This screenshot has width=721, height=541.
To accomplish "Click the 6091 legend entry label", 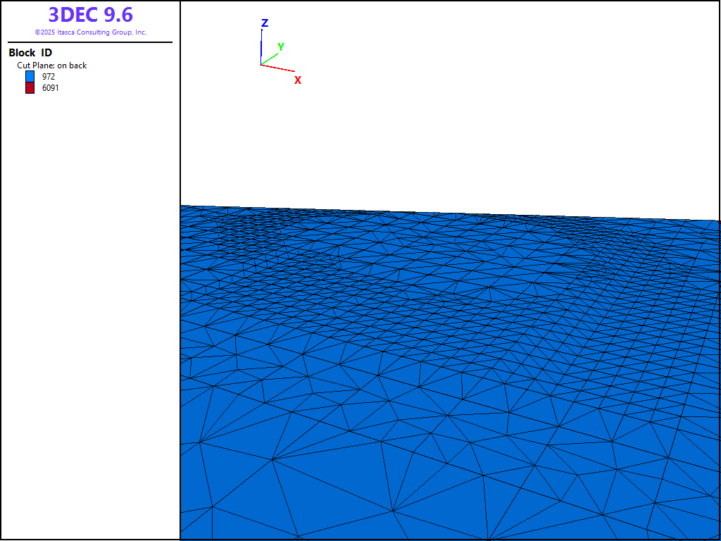I will tap(51, 88).
